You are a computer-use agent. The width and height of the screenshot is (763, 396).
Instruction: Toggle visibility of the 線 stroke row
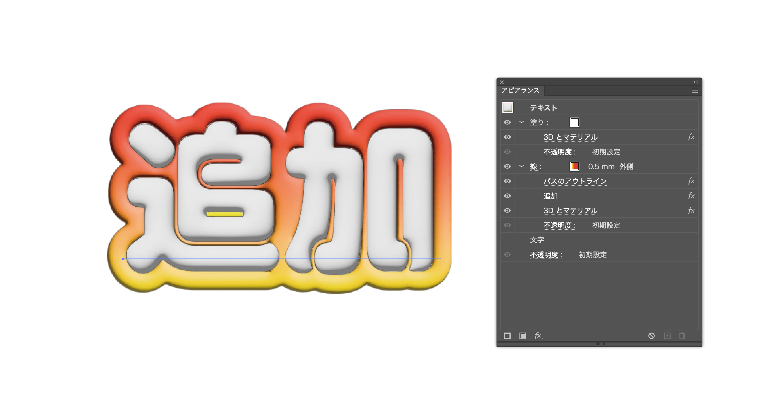click(507, 167)
